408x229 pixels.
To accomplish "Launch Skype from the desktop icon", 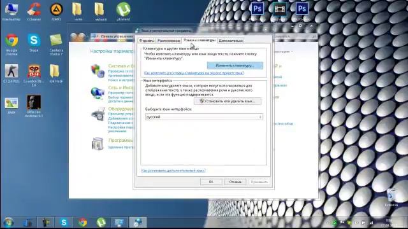I will [34, 43].
